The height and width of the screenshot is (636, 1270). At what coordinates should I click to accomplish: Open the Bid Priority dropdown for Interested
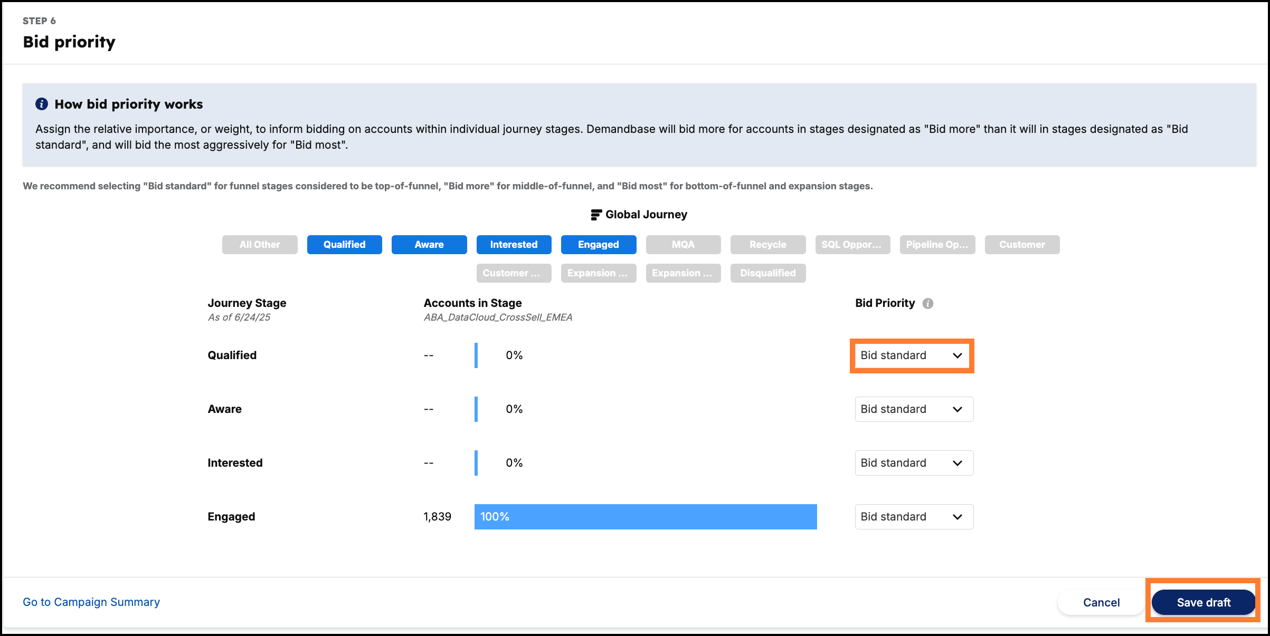click(x=914, y=463)
